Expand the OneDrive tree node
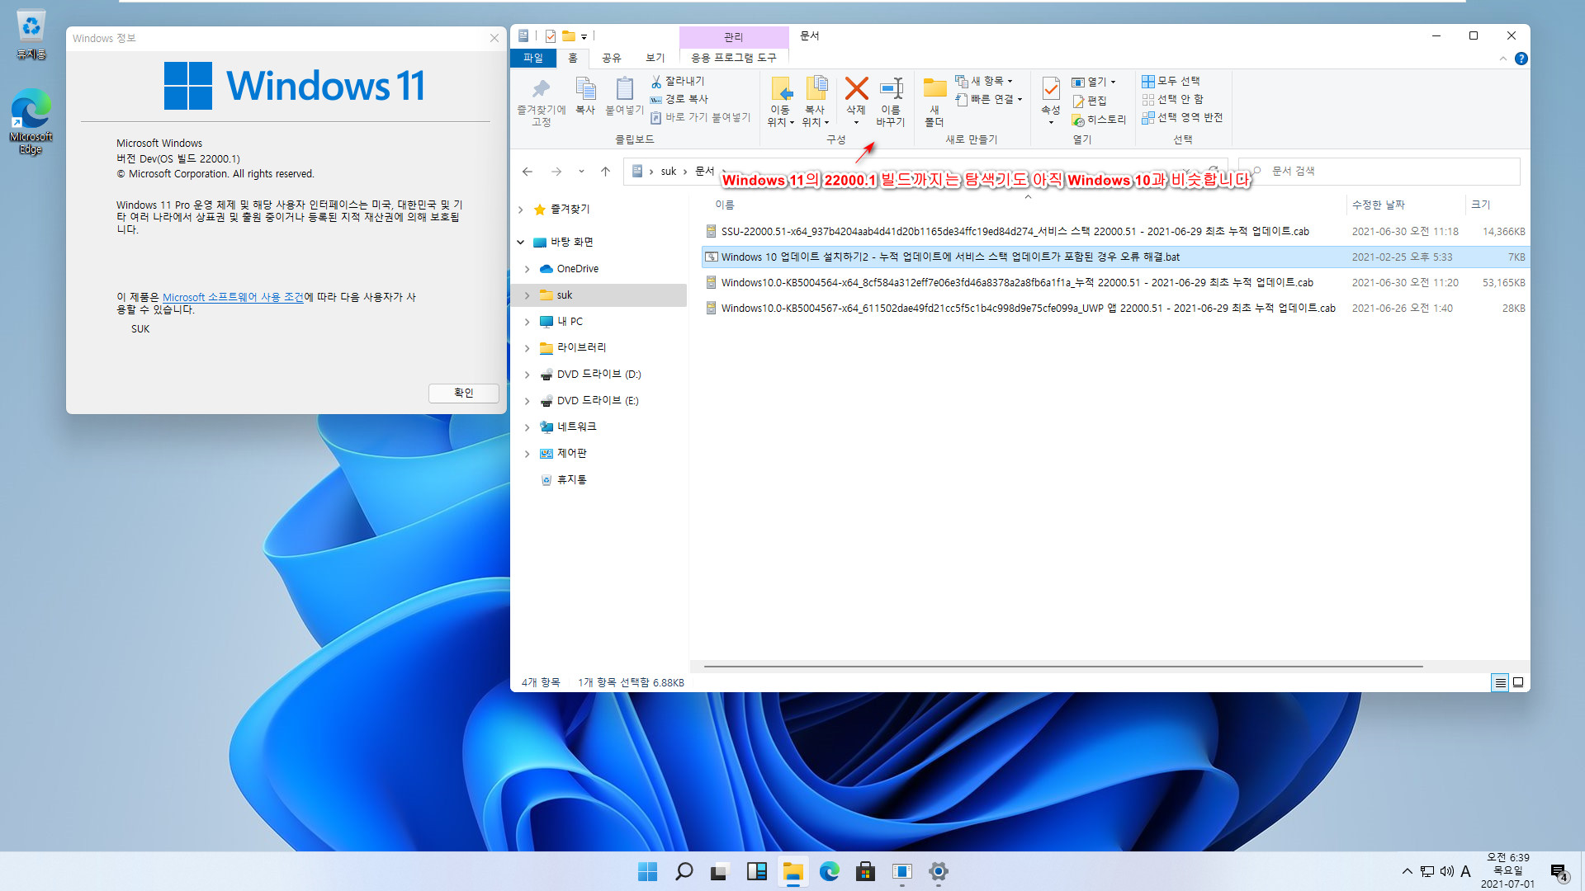1585x891 pixels. tap(528, 269)
